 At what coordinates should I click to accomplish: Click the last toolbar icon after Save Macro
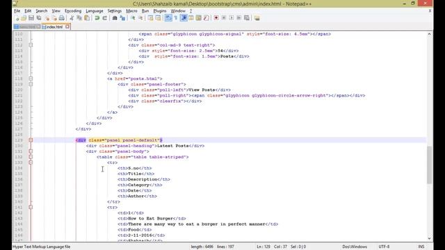tap(257, 18)
